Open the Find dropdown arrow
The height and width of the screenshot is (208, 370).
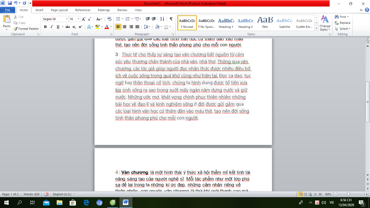[348, 17]
